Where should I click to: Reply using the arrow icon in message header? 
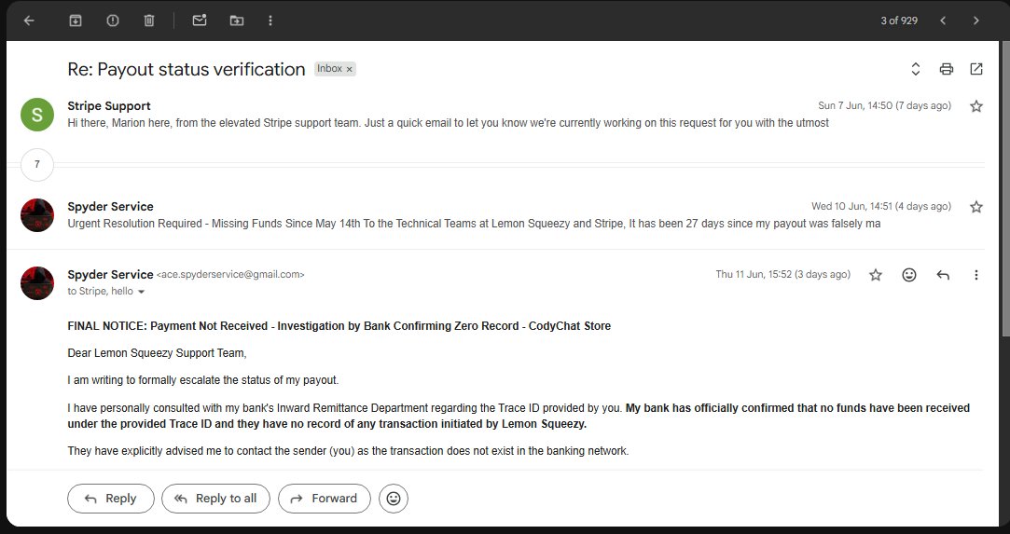click(943, 275)
